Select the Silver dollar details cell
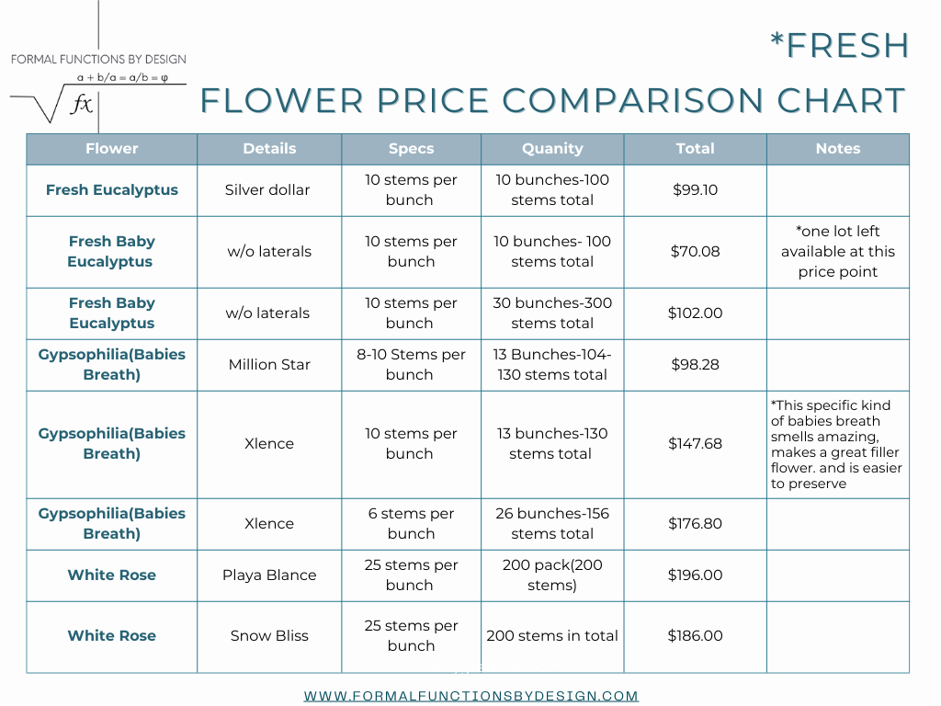The image size is (941, 706). pyautogui.click(x=267, y=190)
